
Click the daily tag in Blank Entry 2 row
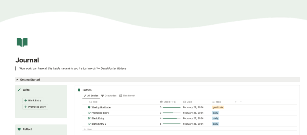point(215,124)
